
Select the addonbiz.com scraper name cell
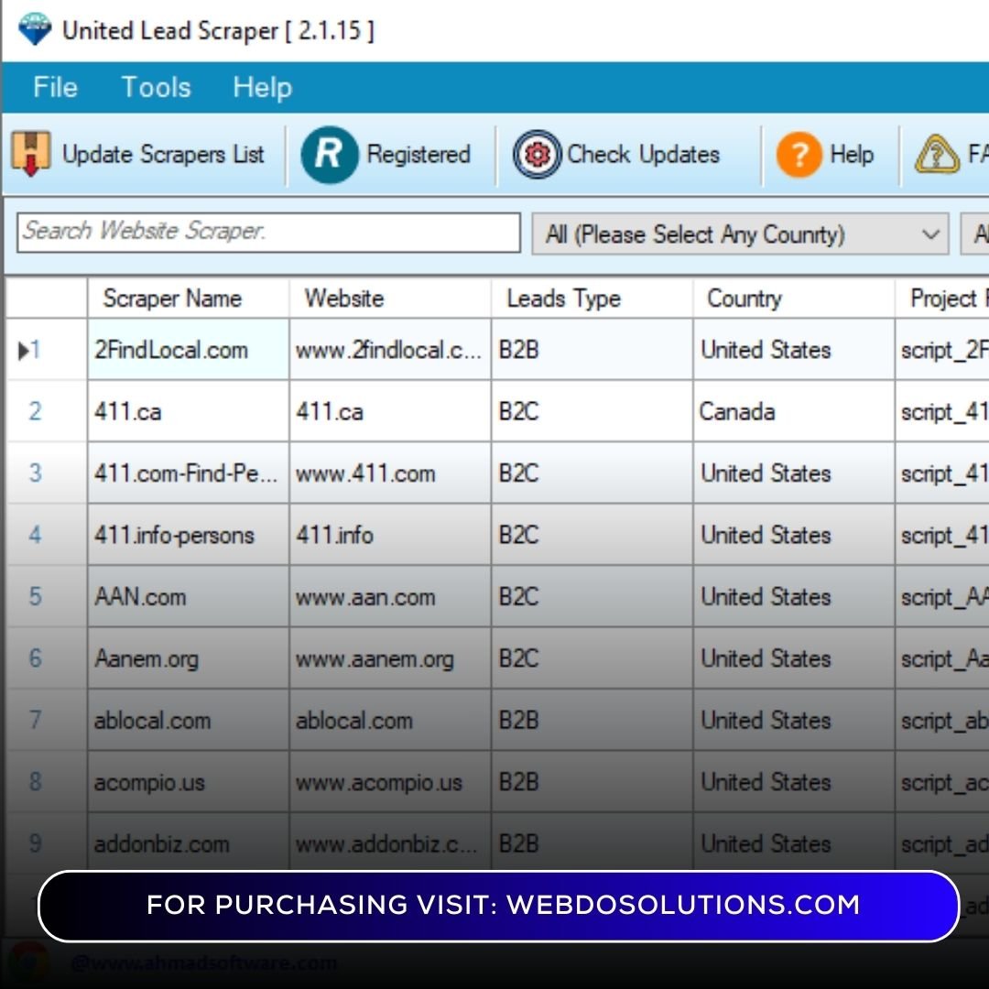click(x=188, y=842)
